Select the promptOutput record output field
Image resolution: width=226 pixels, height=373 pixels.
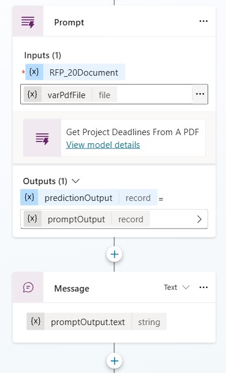tap(114, 219)
